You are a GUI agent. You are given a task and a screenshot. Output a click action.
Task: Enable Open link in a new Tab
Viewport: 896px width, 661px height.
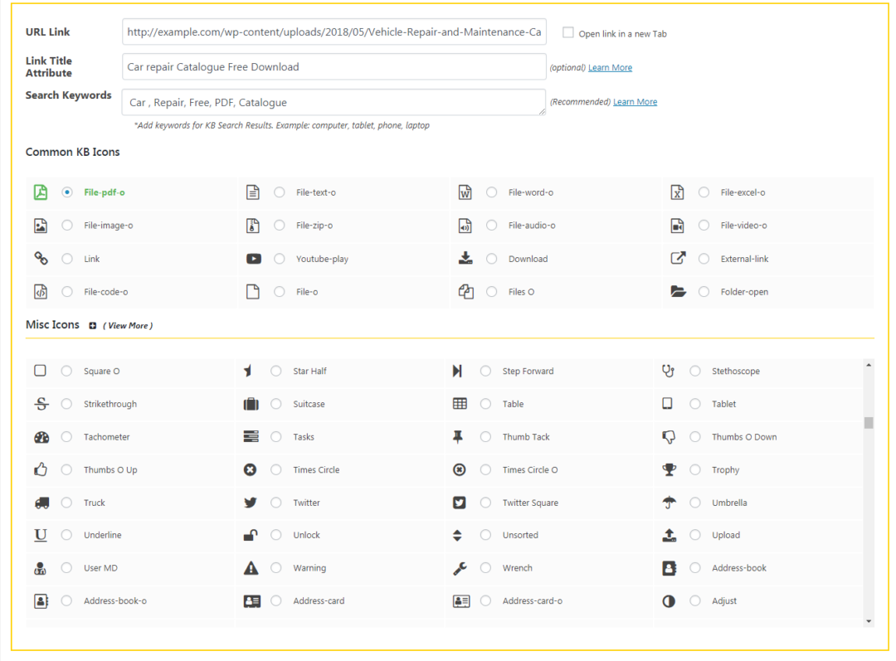pos(568,32)
